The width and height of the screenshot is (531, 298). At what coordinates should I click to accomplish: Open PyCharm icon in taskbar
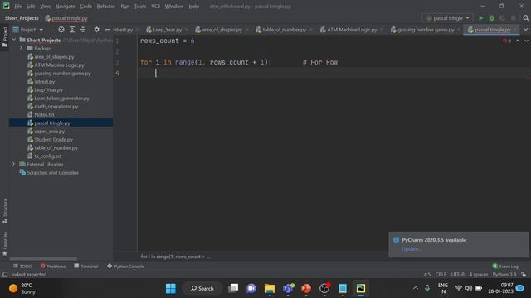[361, 288]
